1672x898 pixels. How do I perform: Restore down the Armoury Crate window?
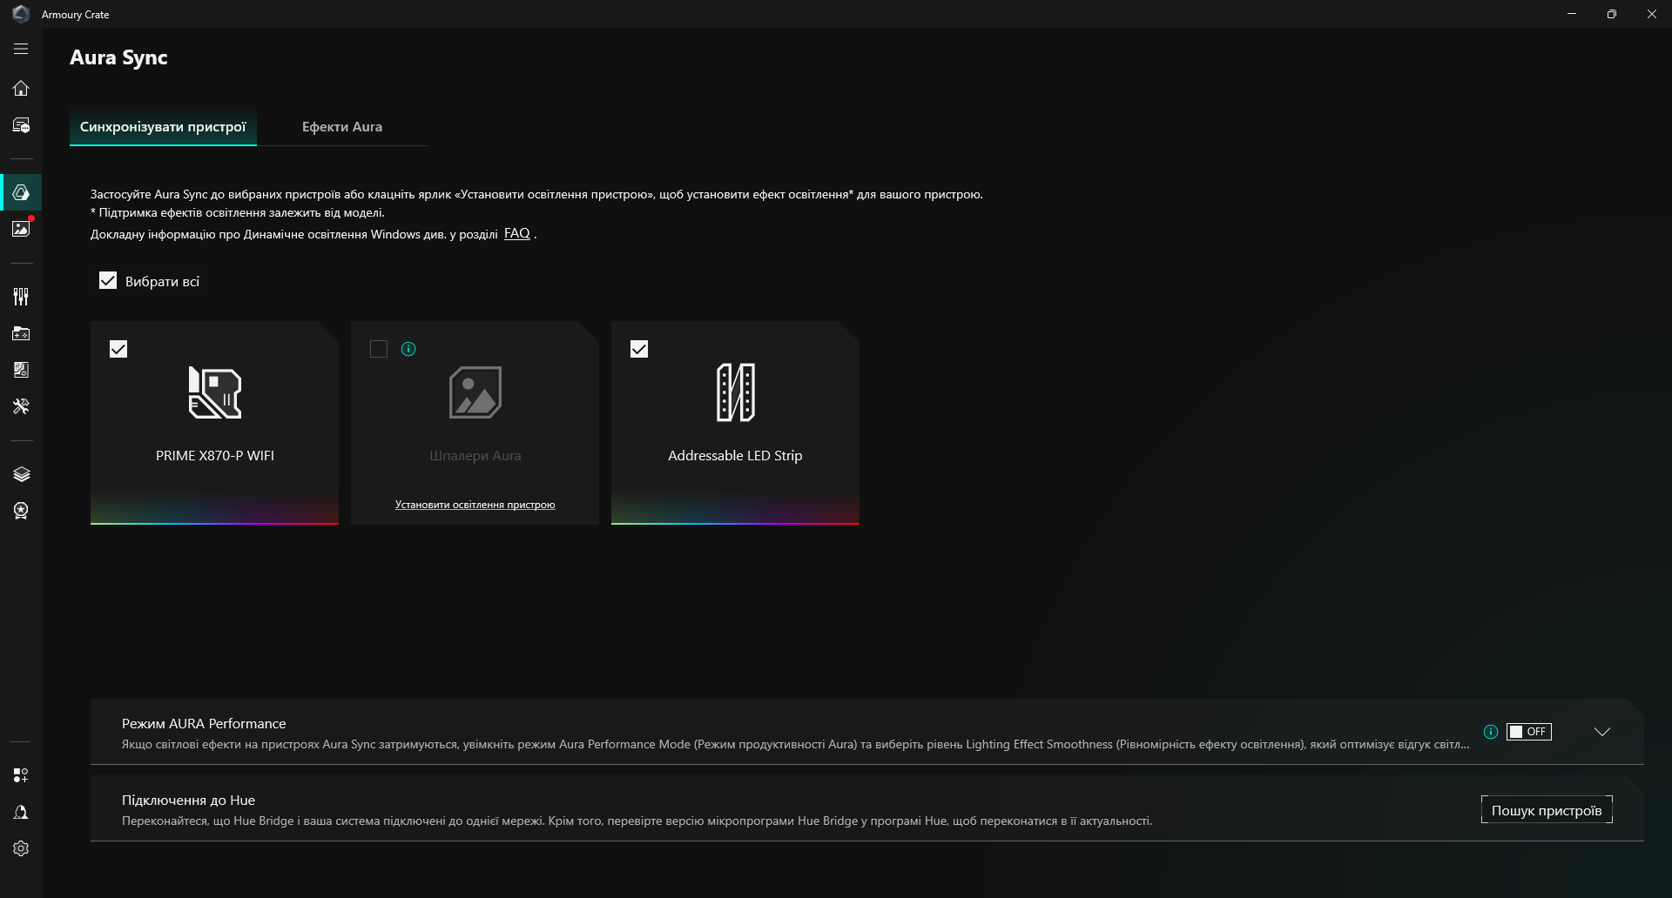pyautogui.click(x=1612, y=14)
